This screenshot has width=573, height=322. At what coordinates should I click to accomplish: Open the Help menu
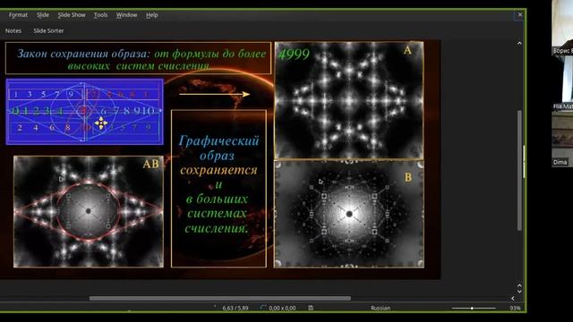151,15
